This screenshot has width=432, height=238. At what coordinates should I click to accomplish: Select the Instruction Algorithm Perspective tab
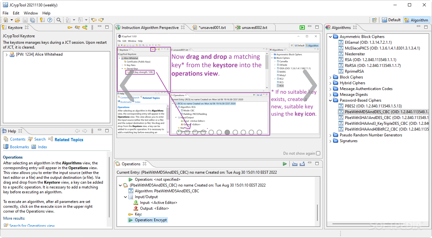click(150, 27)
